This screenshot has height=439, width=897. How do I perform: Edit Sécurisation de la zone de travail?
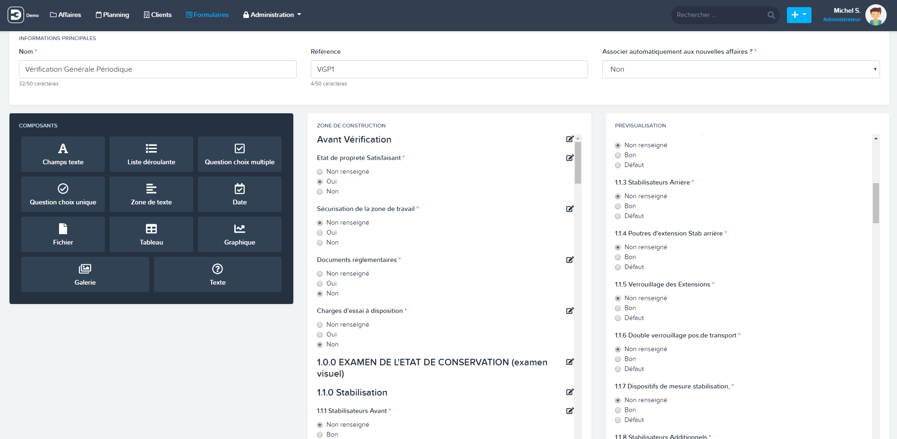coord(570,209)
